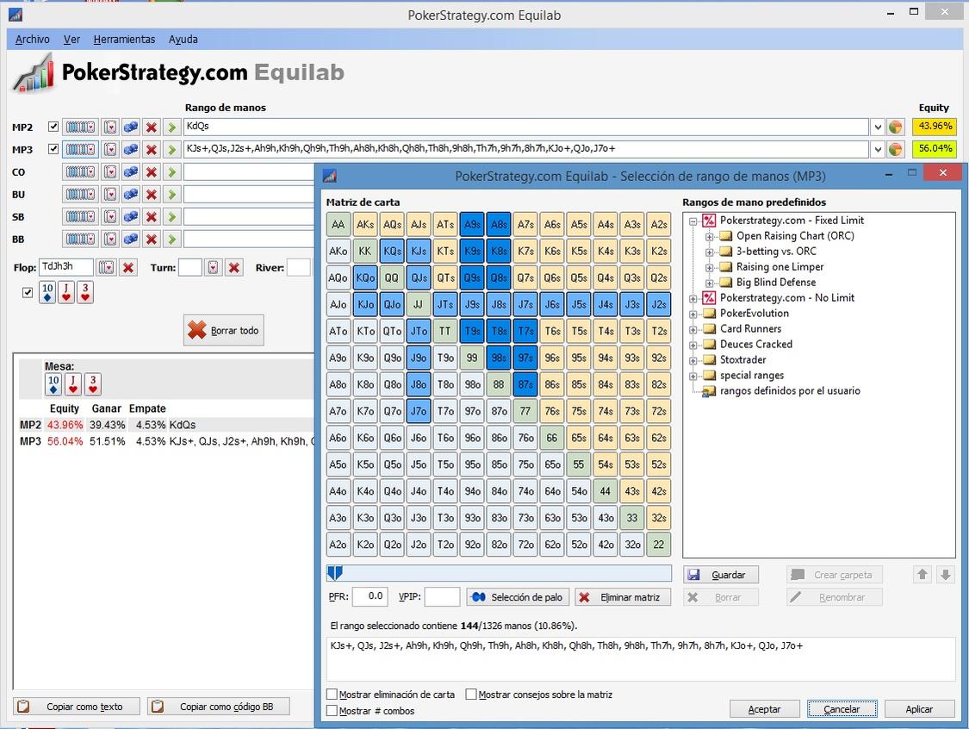Open hand range selector for BU row
The height and width of the screenshot is (729, 969).
80,194
